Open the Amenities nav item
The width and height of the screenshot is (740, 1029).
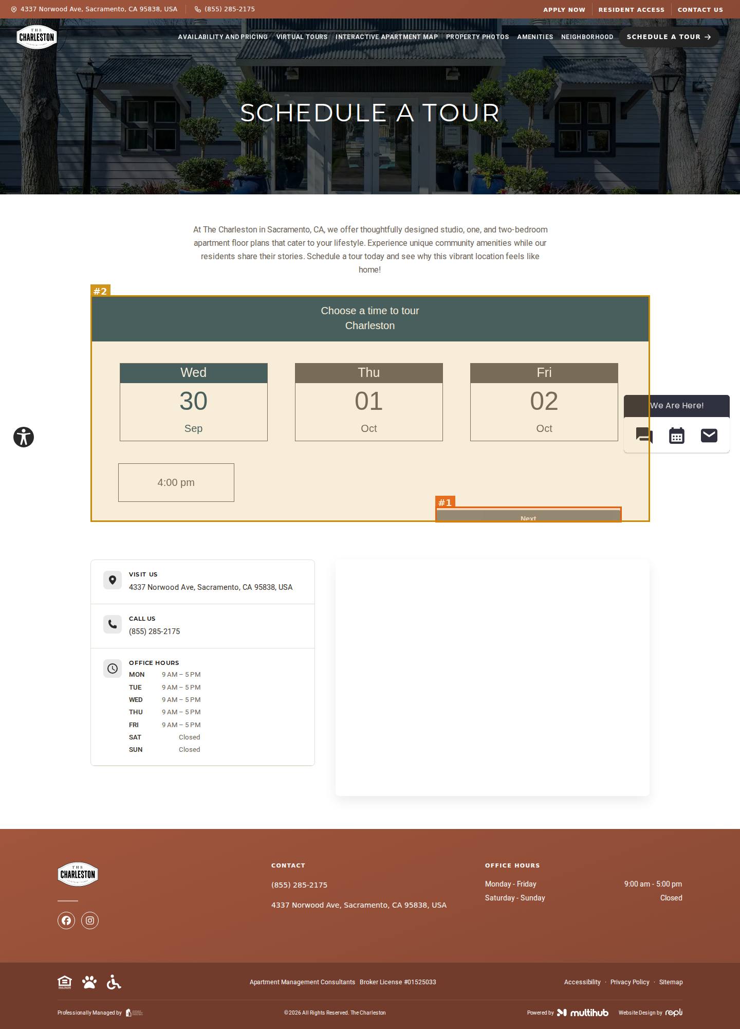(x=535, y=37)
